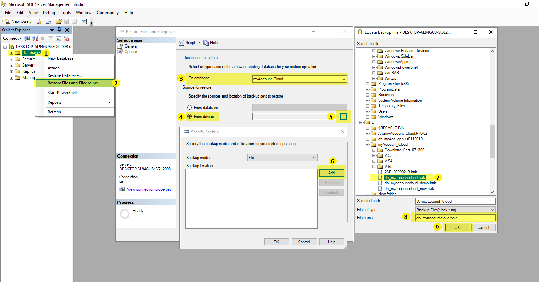Select the General page in Restore dialog
This screenshot has height=282, width=539.
[x=131, y=46]
